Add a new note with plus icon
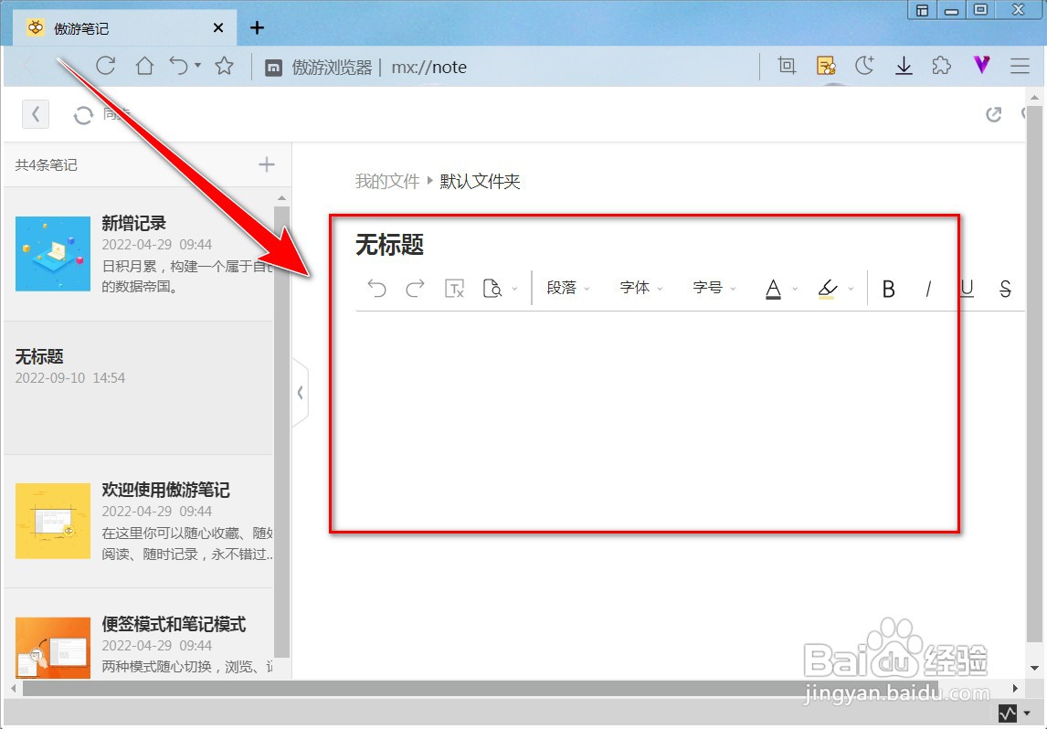Image resolution: width=1047 pixels, height=729 pixels. click(x=267, y=164)
